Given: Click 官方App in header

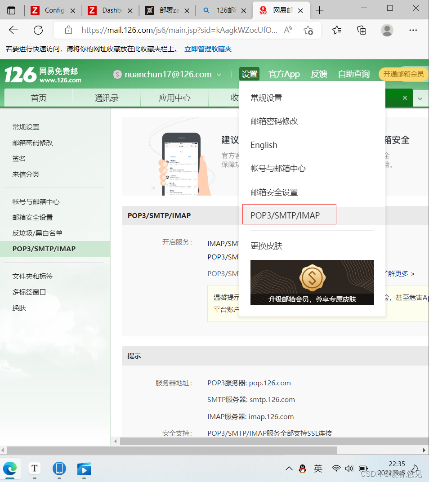Looking at the screenshot, I should 284,74.
